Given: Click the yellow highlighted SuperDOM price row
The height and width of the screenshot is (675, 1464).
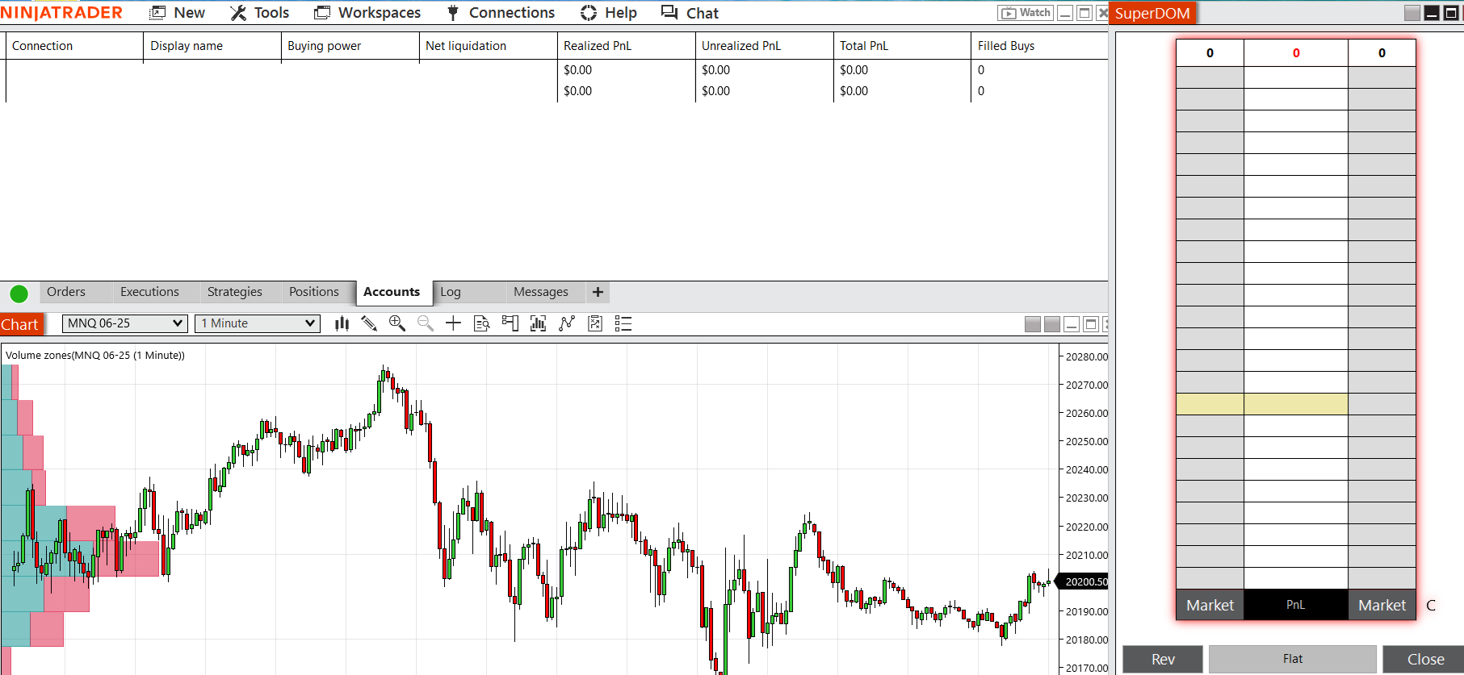Looking at the screenshot, I should pos(1262,404).
